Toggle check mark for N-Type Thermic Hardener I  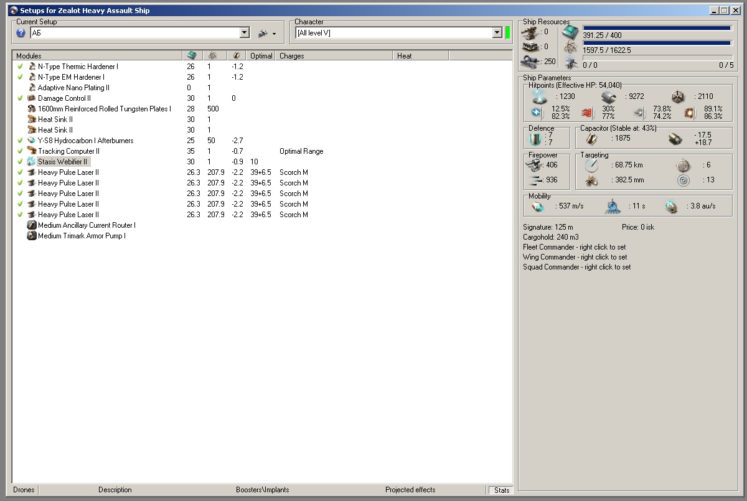tap(20, 66)
